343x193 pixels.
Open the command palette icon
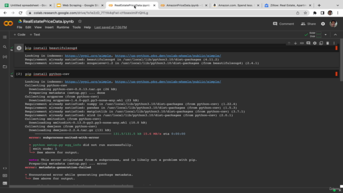pos(5,176)
